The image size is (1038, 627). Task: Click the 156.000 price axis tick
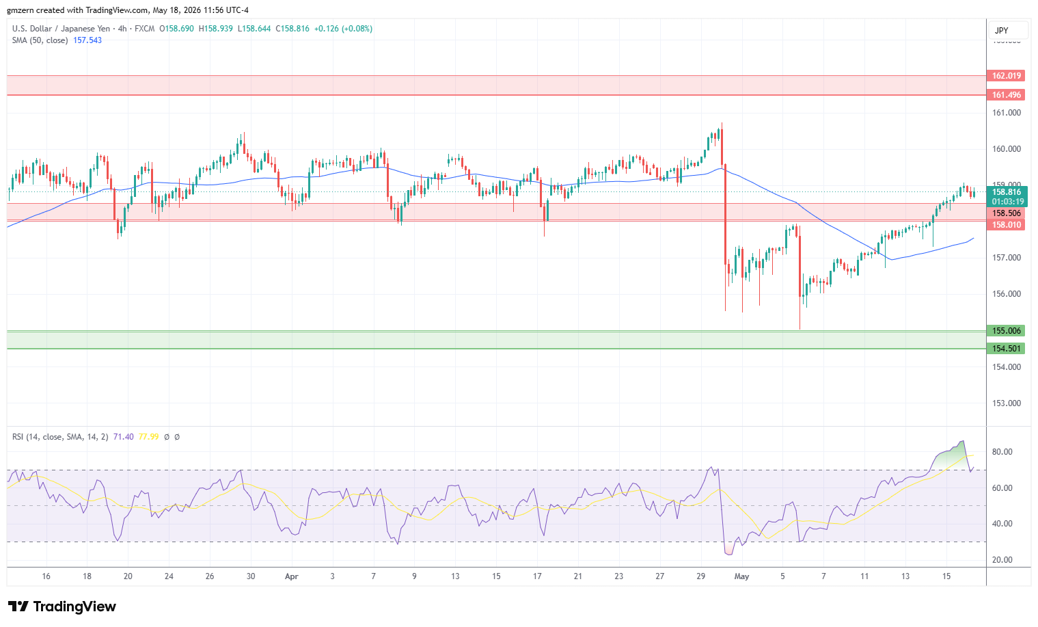[1007, 294]
